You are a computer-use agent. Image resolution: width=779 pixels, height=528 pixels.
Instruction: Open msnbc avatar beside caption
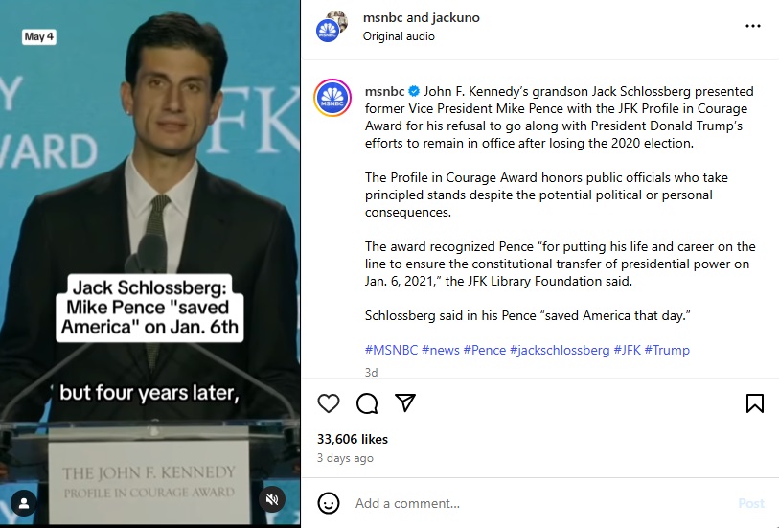click(x=332, y=98)
